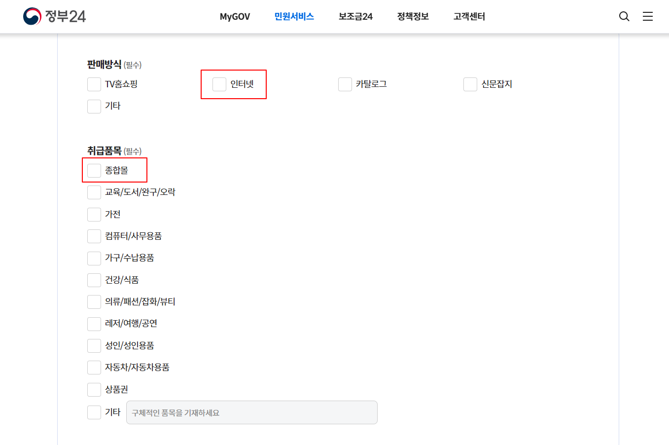The height and width of the screenshot is (445, 669).
Task: Open the search magnifier icon
Action: click(624, 16)
